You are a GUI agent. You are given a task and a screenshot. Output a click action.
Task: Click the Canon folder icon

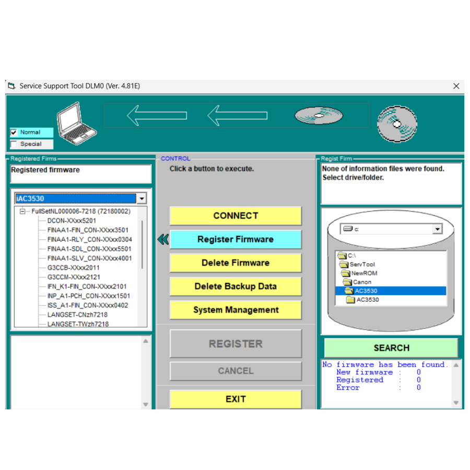347,282
